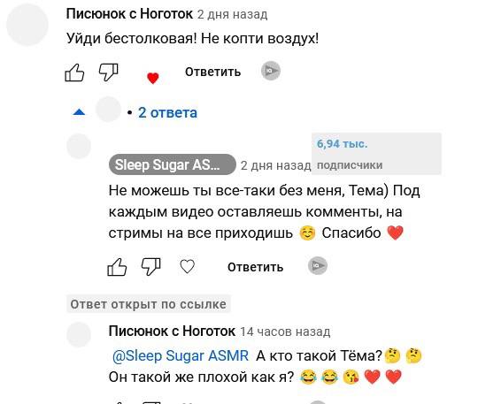Open the "14 часов назад" timestamp link
The image size is (478, 404).
[x=285, y=332]
